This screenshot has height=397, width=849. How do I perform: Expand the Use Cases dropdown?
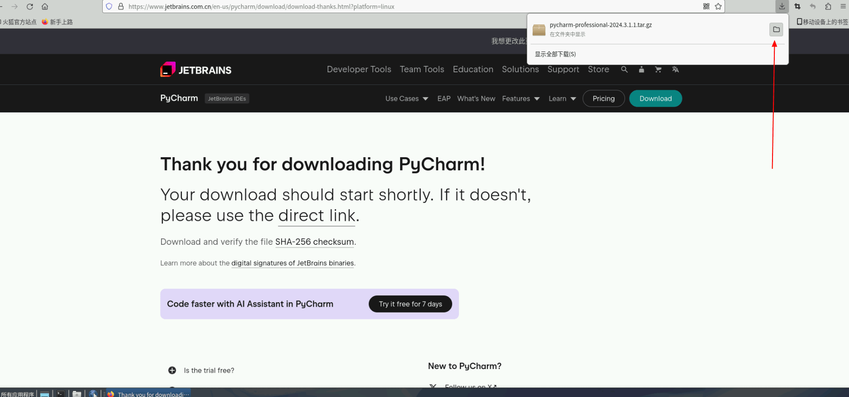[407, 98]
